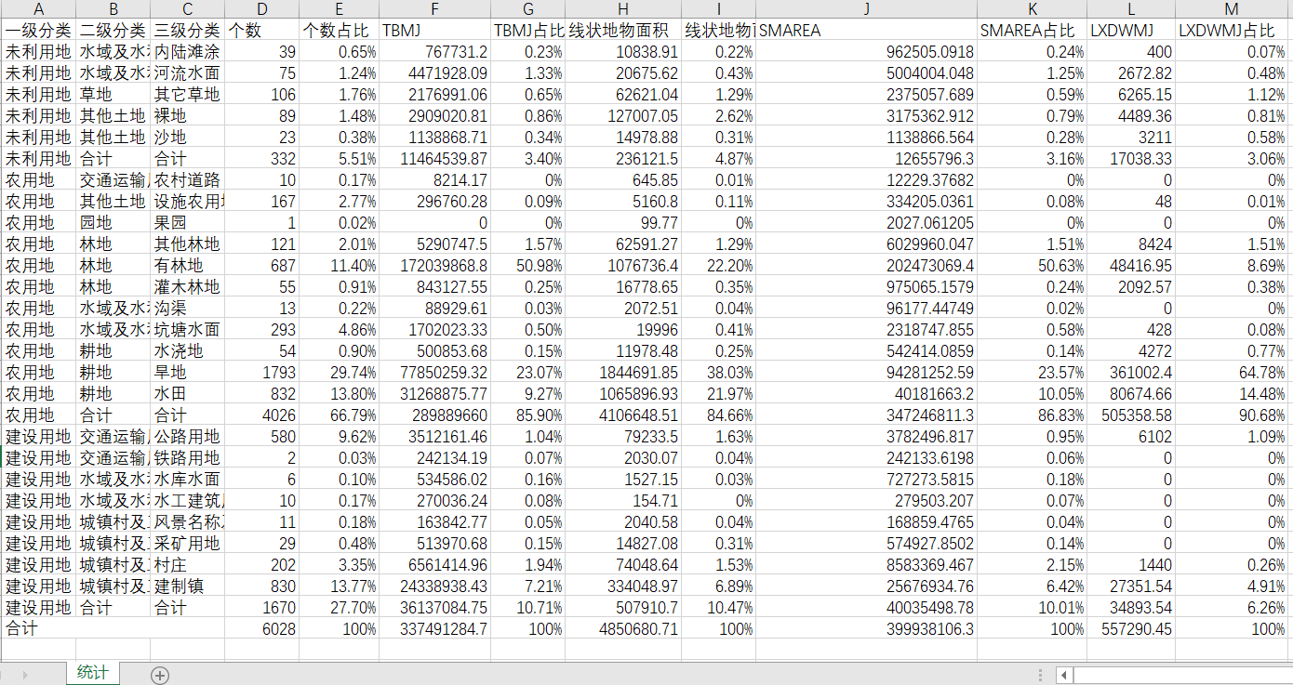
Task: Select column G header
Action: [x=527, y=9]
